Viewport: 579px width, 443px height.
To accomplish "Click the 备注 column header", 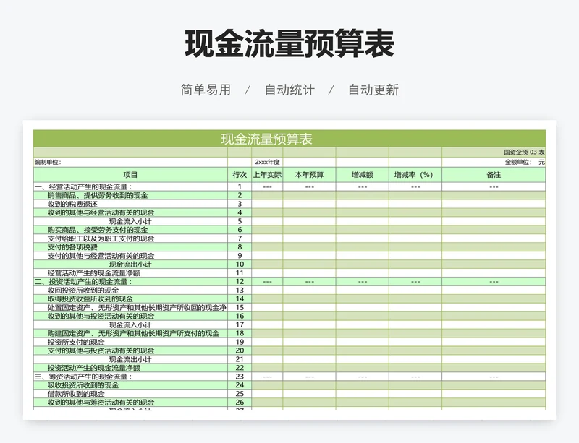I will pos(494,175).
